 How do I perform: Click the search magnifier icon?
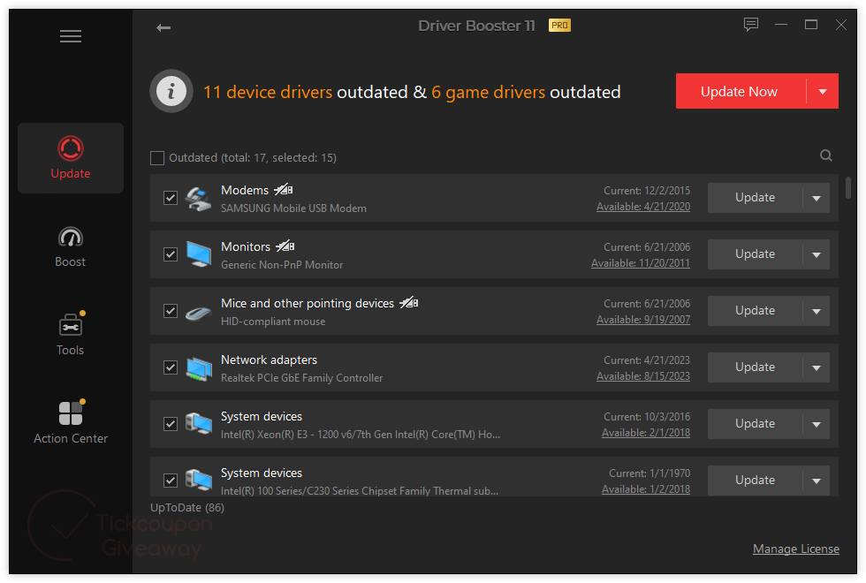coord(826,156)
